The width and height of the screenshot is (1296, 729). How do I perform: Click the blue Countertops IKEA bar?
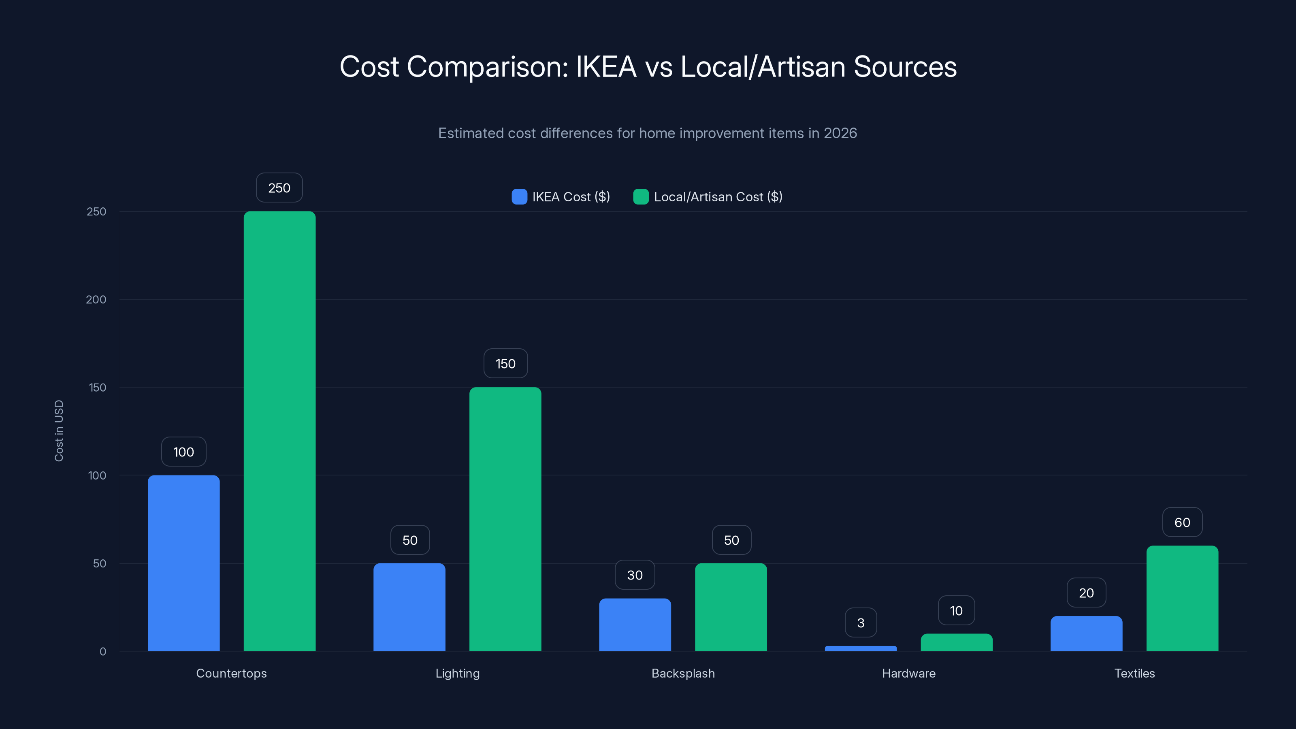[x=183, y=563]
